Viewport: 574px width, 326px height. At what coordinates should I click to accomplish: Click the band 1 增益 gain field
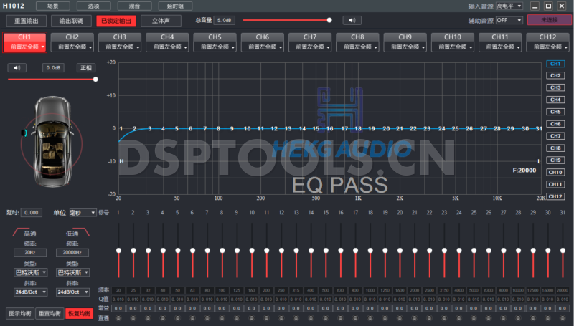pyautogui.click(x=118, y=309)
